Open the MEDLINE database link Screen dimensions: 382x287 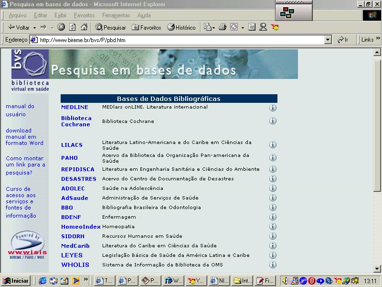click(x=74, y=107)
